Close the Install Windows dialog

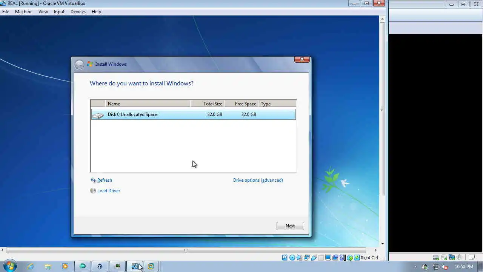click(x=302, y=60)
